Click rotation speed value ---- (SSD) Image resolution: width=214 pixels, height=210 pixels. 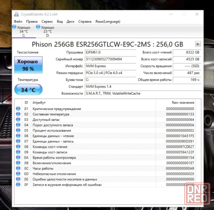187,66
